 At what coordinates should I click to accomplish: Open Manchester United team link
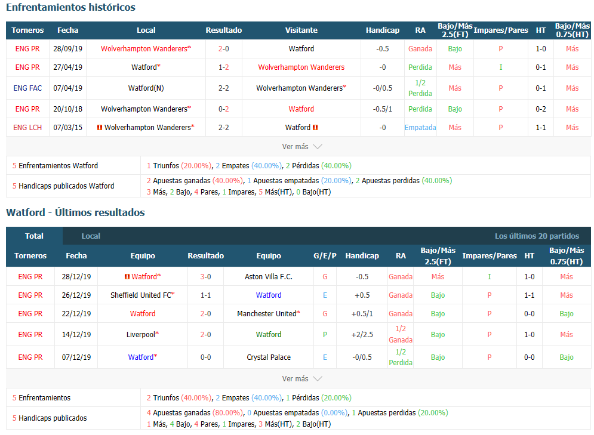pyautogui.click(x=268, y=313)
